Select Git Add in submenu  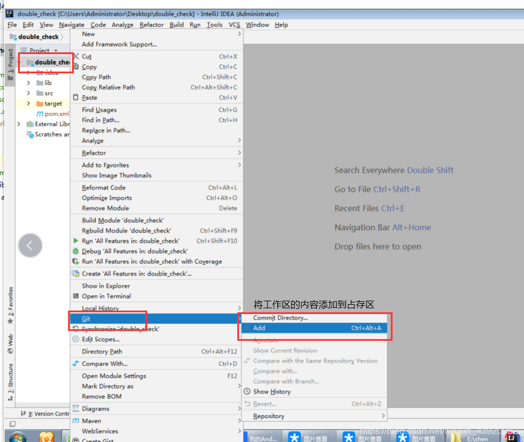click(x=314, y=328)
